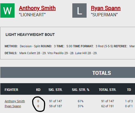Open Ryan Spann's profile from the large heading

106,8
